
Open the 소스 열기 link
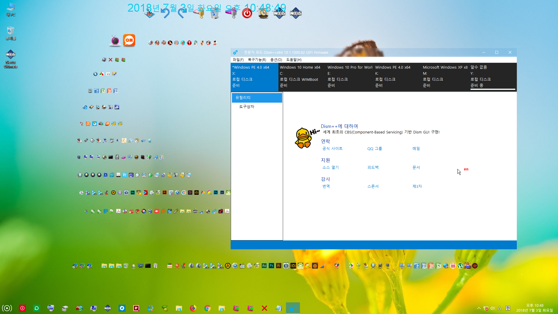click(x=330, y=167)
